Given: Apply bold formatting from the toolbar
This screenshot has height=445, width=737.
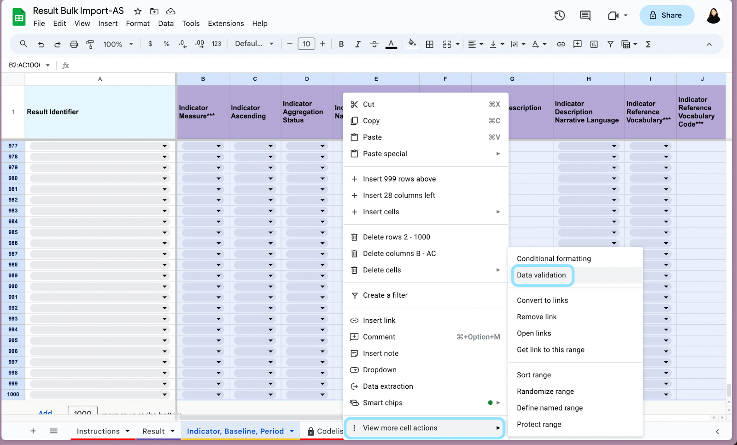Looking at the screenshot, I should 341,44.
